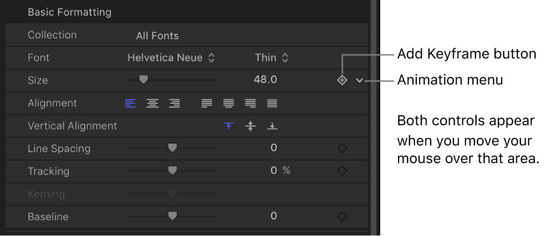Screen dimensions: 545x236
Task: Click the Baseline value field
Action: 274,216
